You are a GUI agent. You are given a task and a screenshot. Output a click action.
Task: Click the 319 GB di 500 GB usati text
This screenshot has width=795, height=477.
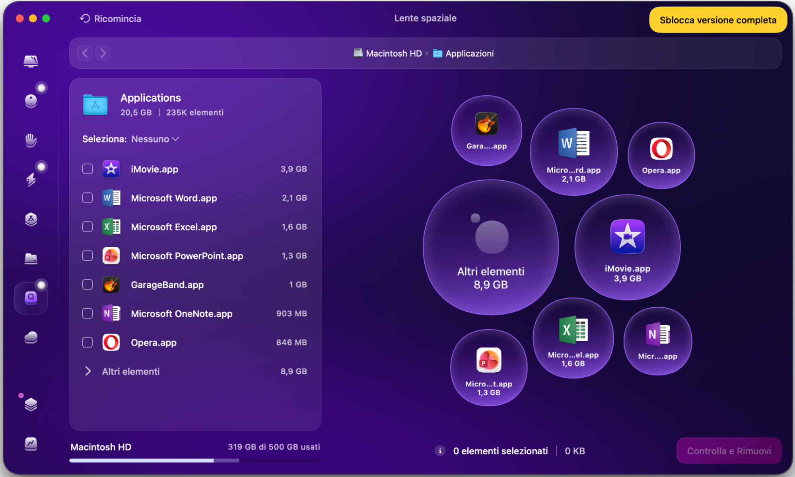click(x=274, y=447)
